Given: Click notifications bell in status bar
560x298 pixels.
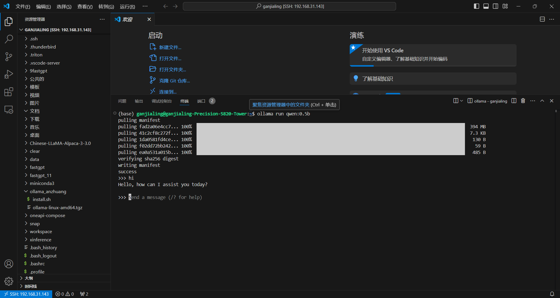Looking at the screenshot, I should [x=552, y=294].
